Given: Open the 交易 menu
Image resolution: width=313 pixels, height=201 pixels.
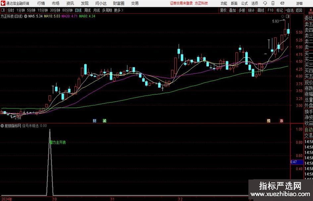Looking at the screenshot, I should [x=135, y=3].
